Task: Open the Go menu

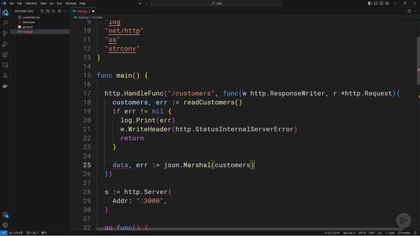Action: pyautogui.click(x=51, y=3)
